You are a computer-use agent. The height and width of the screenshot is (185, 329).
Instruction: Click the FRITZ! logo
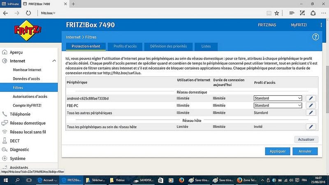(x=28, y=30)
